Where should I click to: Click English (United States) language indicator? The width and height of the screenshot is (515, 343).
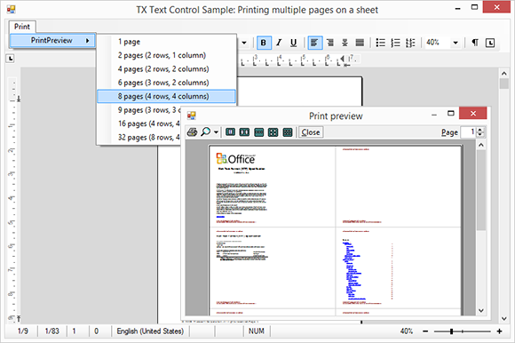tap(150, 331)
